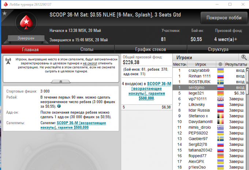Click the players list vertical scrollbar
The width and height of the screenshot is (249, 170).
tap(248, 81)
